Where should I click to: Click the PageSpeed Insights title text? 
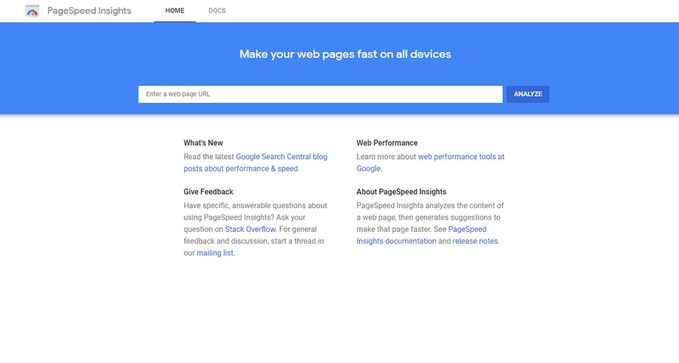(89, 11)
